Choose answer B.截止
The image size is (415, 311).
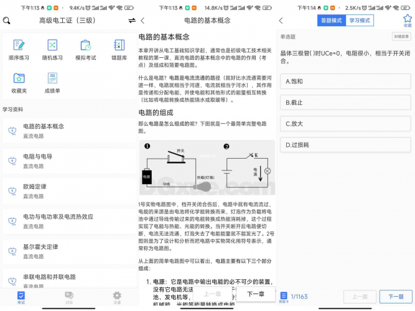(x=345, y=103)
